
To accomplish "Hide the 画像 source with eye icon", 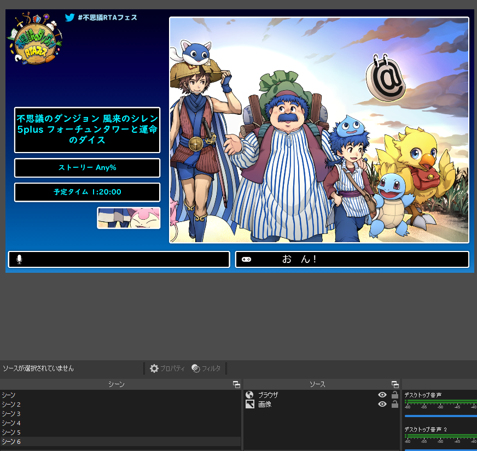I will pyautogui.click(x=382, y=404).
